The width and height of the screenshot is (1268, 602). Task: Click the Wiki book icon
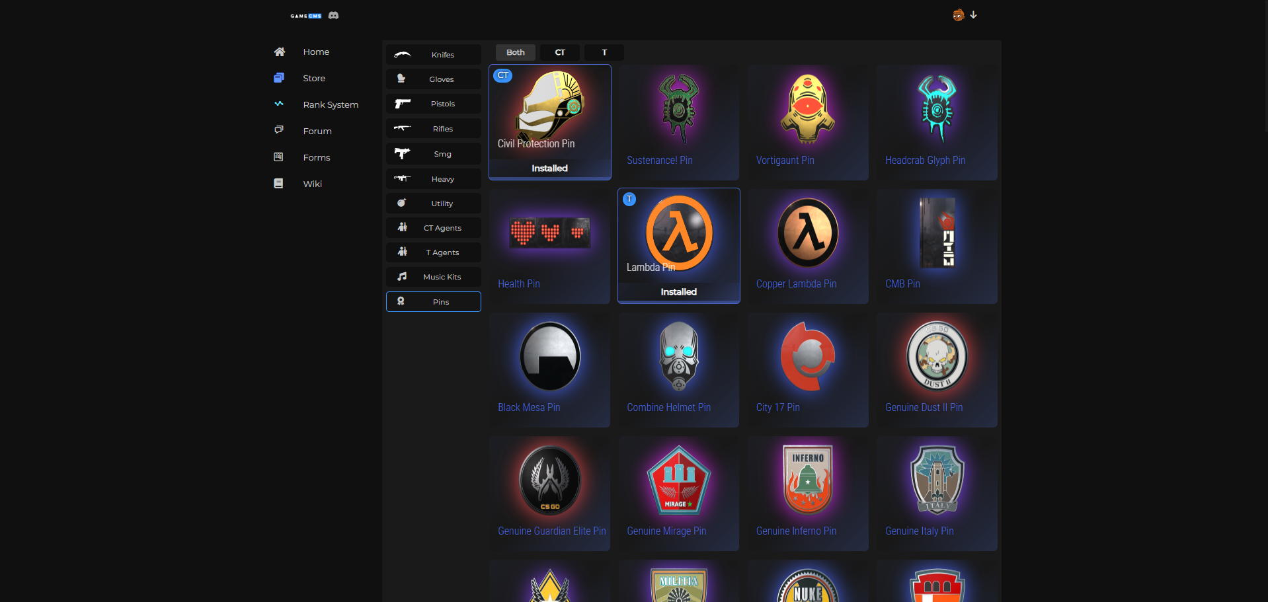pos(278,183)
